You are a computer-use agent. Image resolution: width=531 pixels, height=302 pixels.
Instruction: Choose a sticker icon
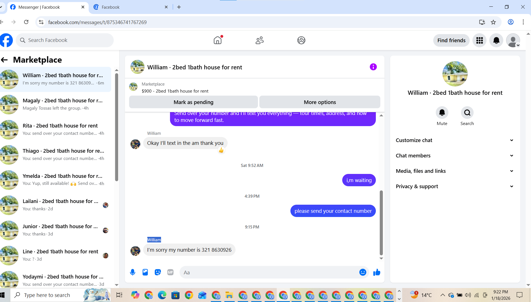coord(158,272)
